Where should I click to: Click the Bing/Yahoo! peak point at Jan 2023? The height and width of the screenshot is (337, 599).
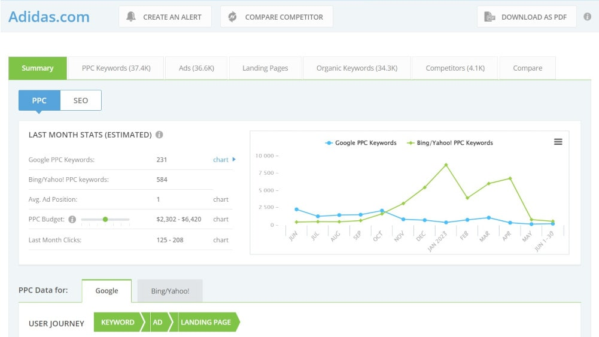[x=446, y=165]
